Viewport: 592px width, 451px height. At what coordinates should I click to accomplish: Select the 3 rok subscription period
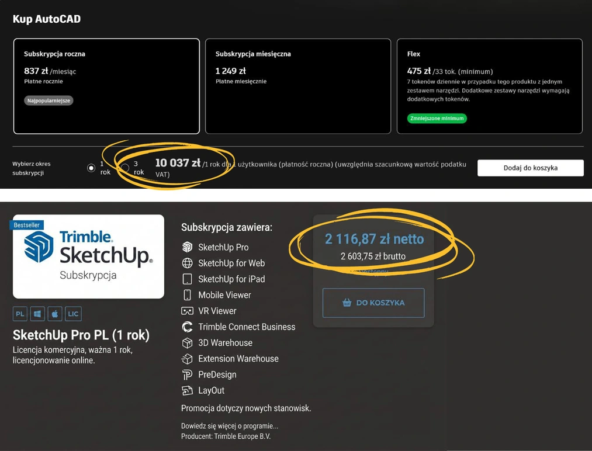[x=124, y=168]
